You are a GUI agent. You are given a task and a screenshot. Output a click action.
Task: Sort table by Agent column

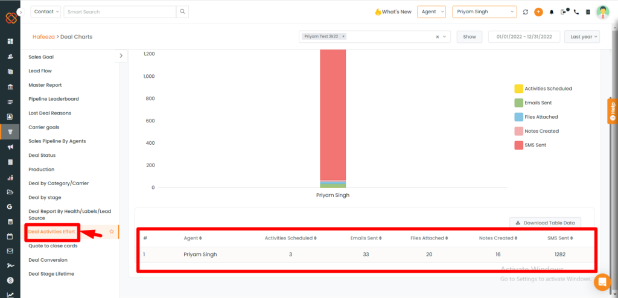click(x=193, y=238)
